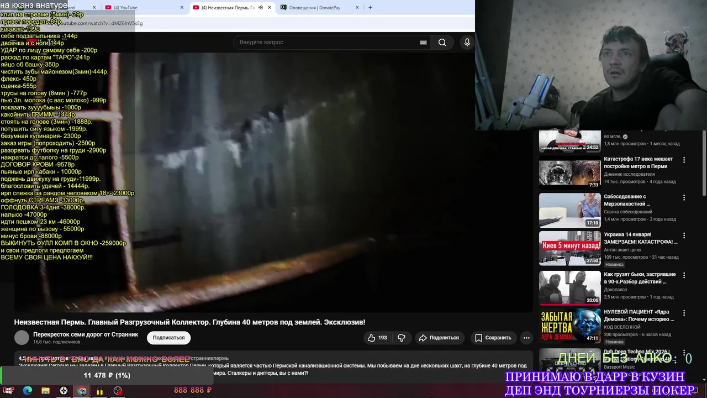
Task: Open options for Украина 14 января video
Action: coord(684,235)
